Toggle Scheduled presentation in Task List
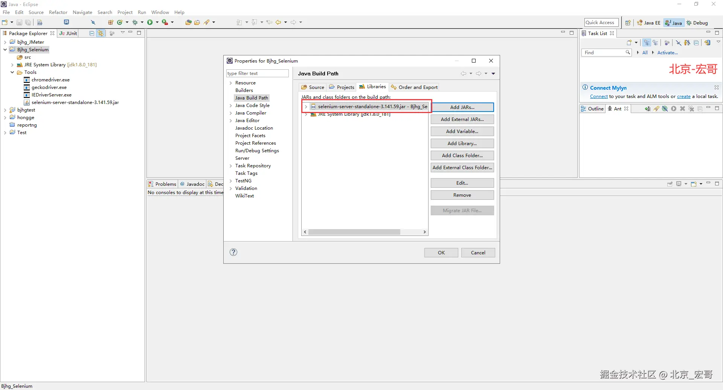This screenshot has width=723, height=390. pos(656,43)
